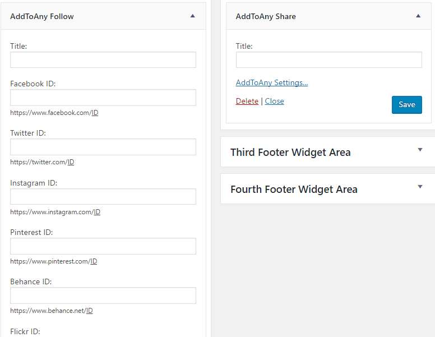Image resolution: width=435 pixels, height=337 pixels.
Task: Select the Twitter ID text field
Action: pyautogui.click(x=103, y=147)
